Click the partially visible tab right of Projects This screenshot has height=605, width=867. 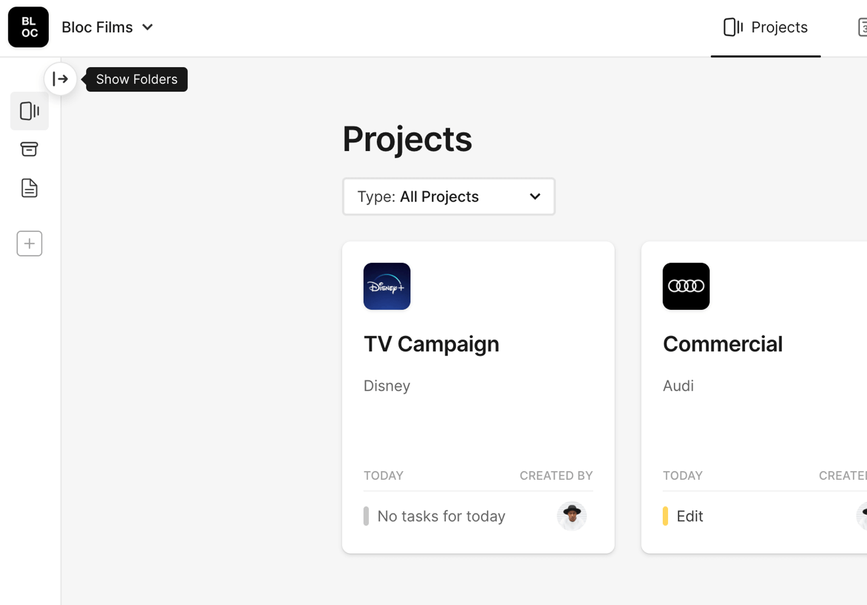point(861,27)
